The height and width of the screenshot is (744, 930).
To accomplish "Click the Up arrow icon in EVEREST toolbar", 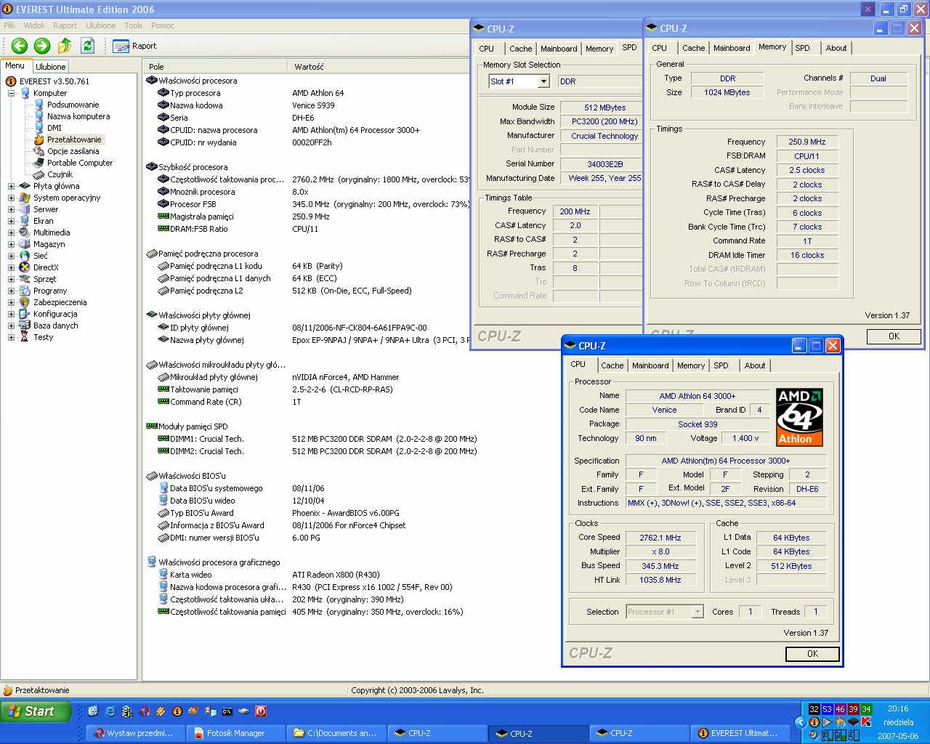I will [x=65, y=46].
